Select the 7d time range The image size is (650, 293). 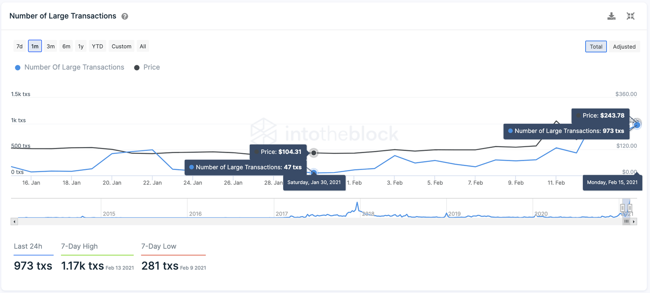(19, 46)
